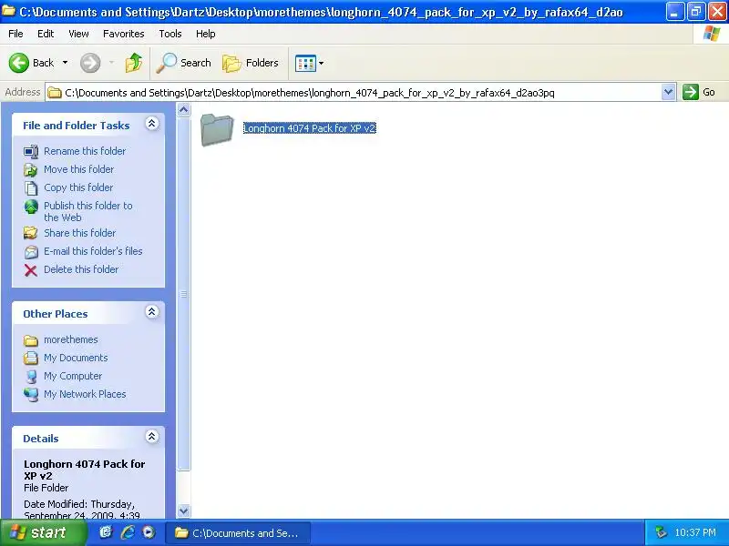This screenshot has width=729, height=546.
Task: Click the system tray network icon
Action: (x=660, y=532)
